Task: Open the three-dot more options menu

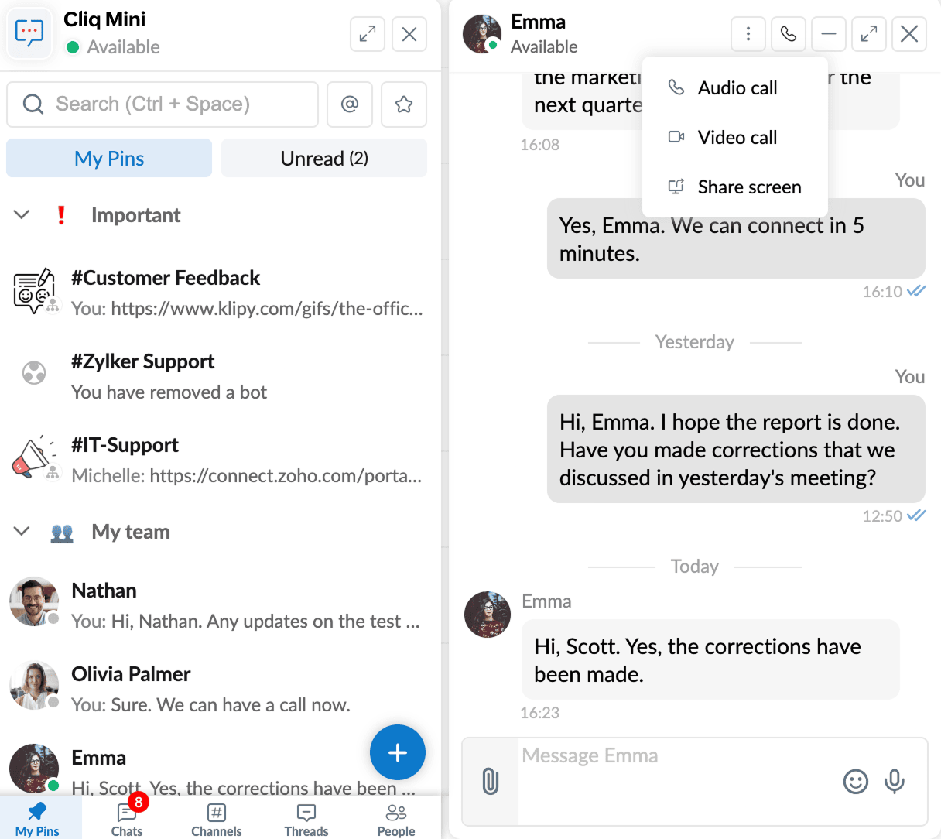Action: [748, 34]
